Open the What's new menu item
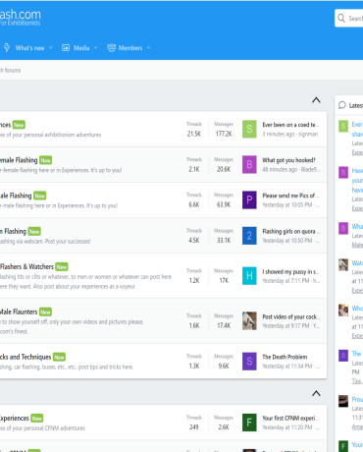 [x=29, y=48]
